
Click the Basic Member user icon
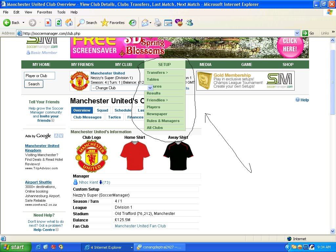click(x=28, y=52)
